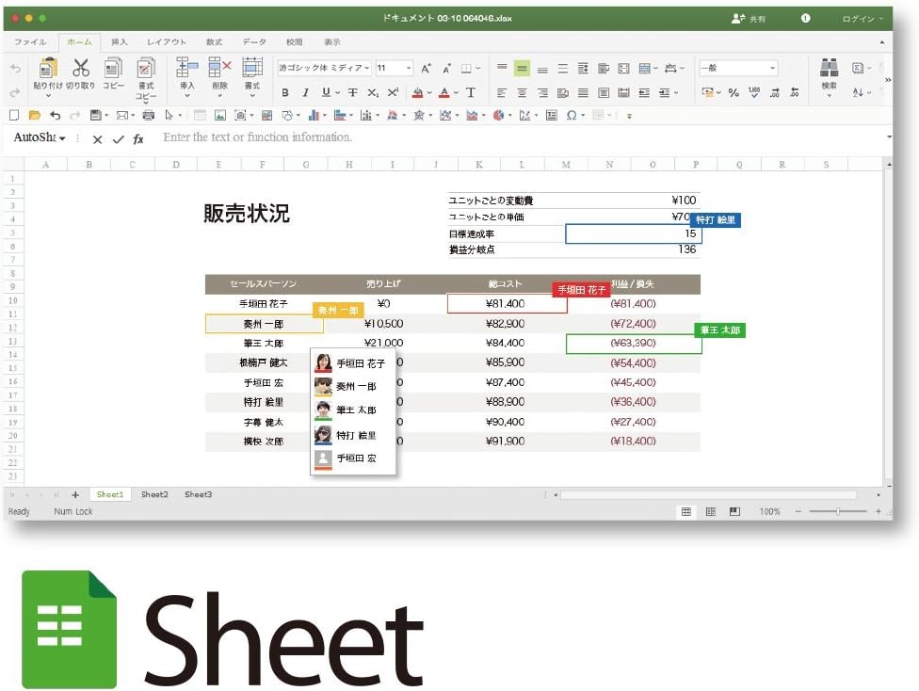This screenshot has height=691, width=919.
Task: Switch to the レイアウト ribbon tab
Action: (x=167, y=42)
